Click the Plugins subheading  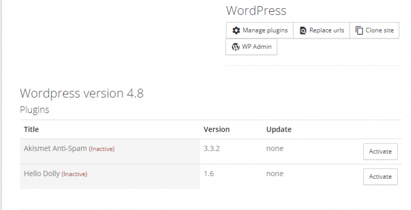[34, 110]
